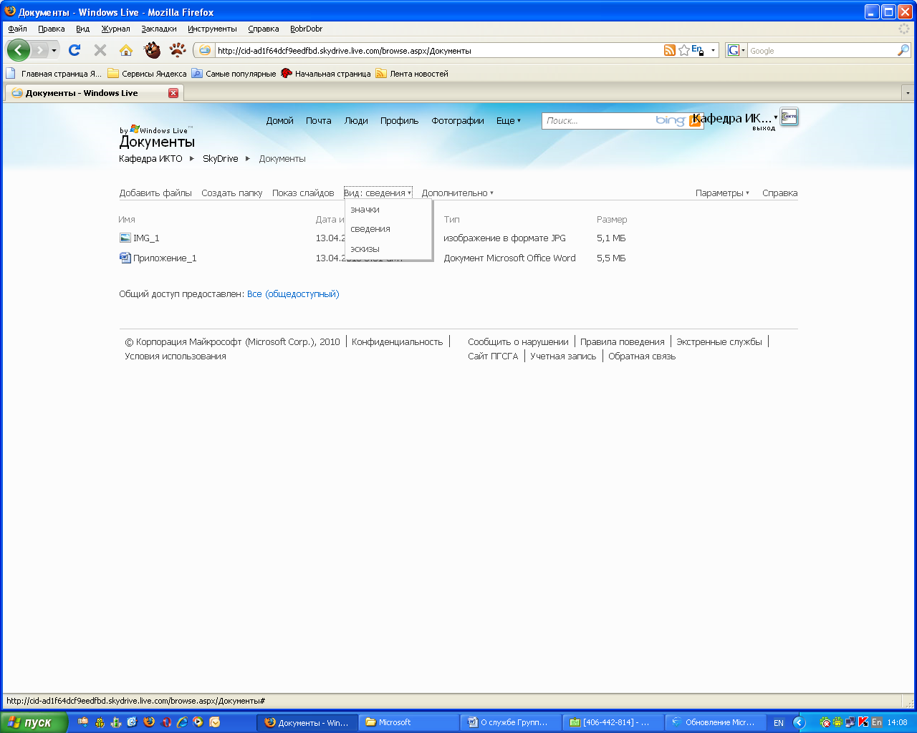917x733 pixels.
Task: Open the Файл menu
Action: click(17, 29)
